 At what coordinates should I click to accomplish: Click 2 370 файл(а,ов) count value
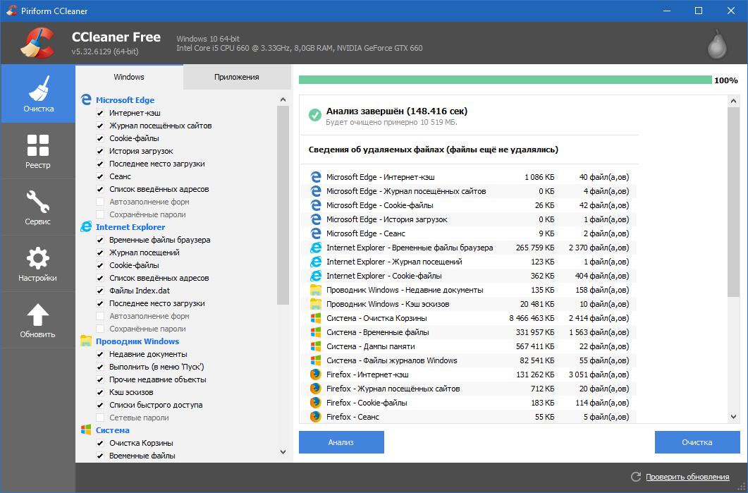point(599,248)
